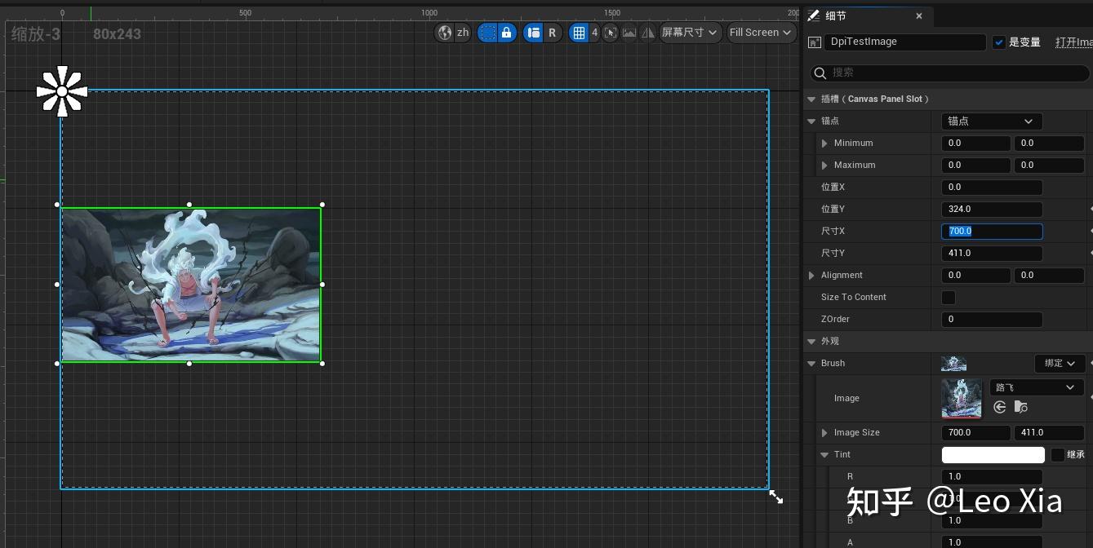Collapse the 锚点 anchors row
1093x548 pixels.
(811, 121)
